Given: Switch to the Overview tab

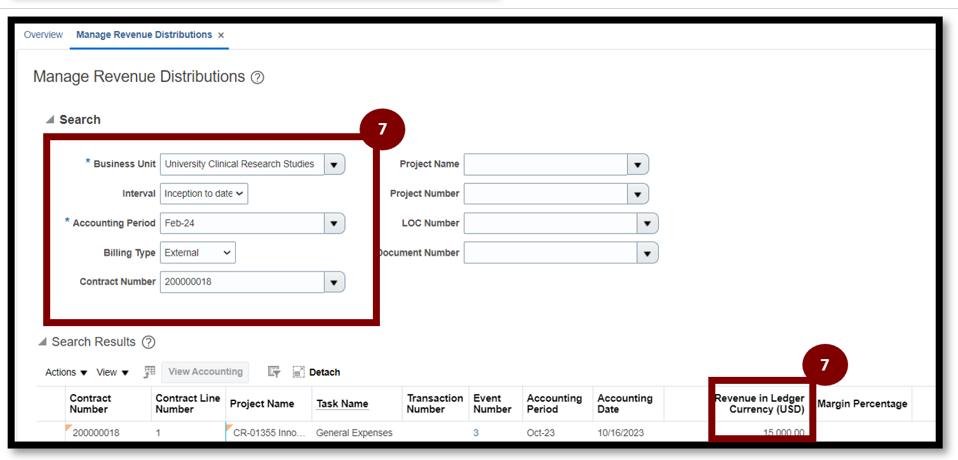Looking at the screenshot, I should click(43, 35).
